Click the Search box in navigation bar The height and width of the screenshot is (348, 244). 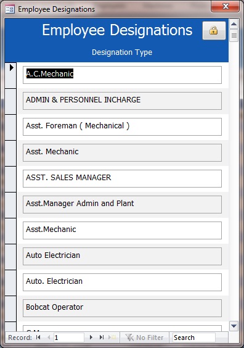193,338
